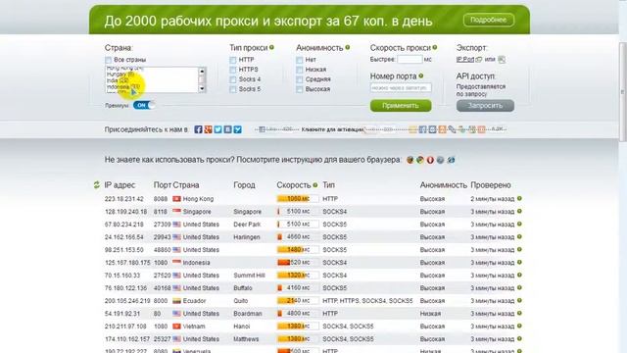Check anonymity option 'Нет'

(300, 60)
